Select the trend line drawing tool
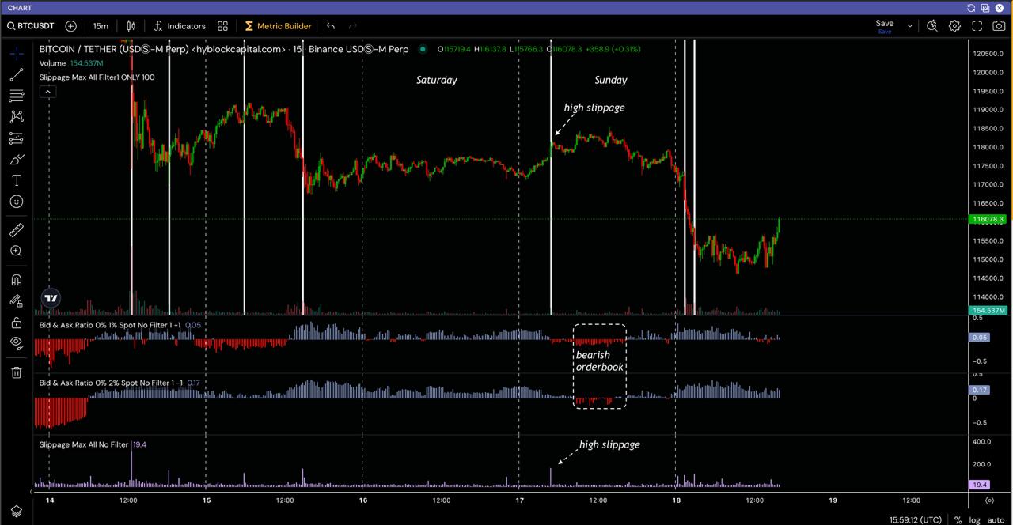The height and width of the screenshot is (525, 1013). point(16,75)
